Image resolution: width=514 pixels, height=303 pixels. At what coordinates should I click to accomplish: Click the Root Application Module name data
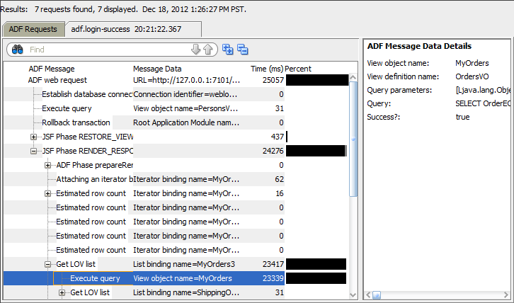[x=186, y=122]
